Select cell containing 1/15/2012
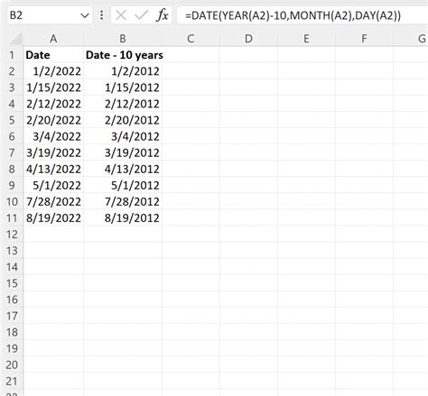This screenshot has width=428, height=396. (123, 87)
